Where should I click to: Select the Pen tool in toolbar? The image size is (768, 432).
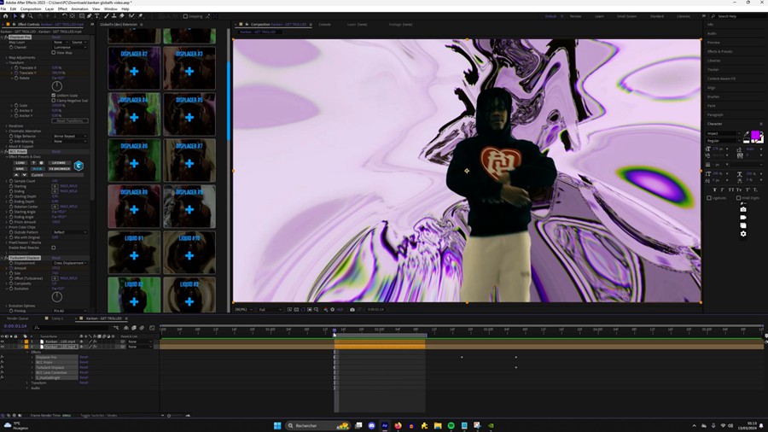[x=89, y=16]
